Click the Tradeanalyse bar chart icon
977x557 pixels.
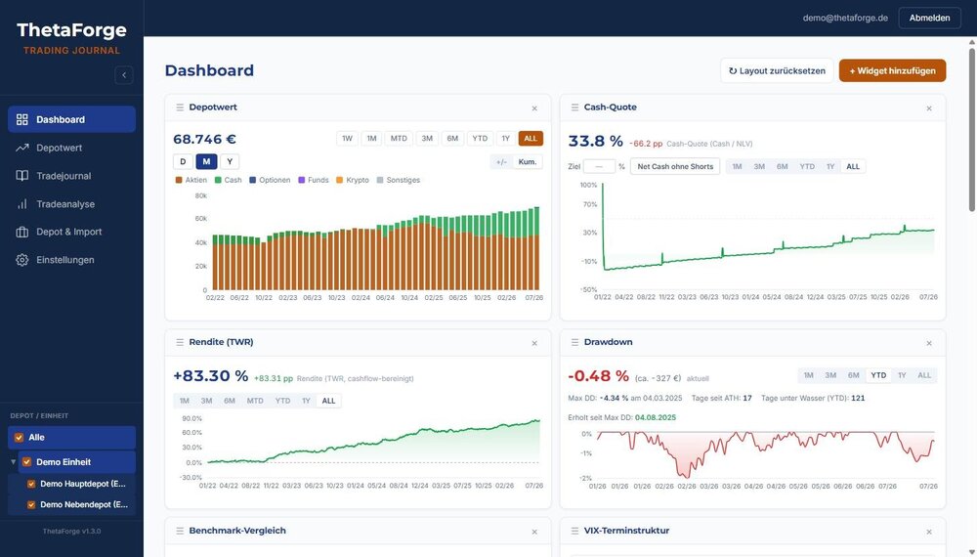(22, 203)
